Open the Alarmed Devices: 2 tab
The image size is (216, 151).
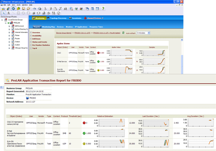[x=94, y=18]
